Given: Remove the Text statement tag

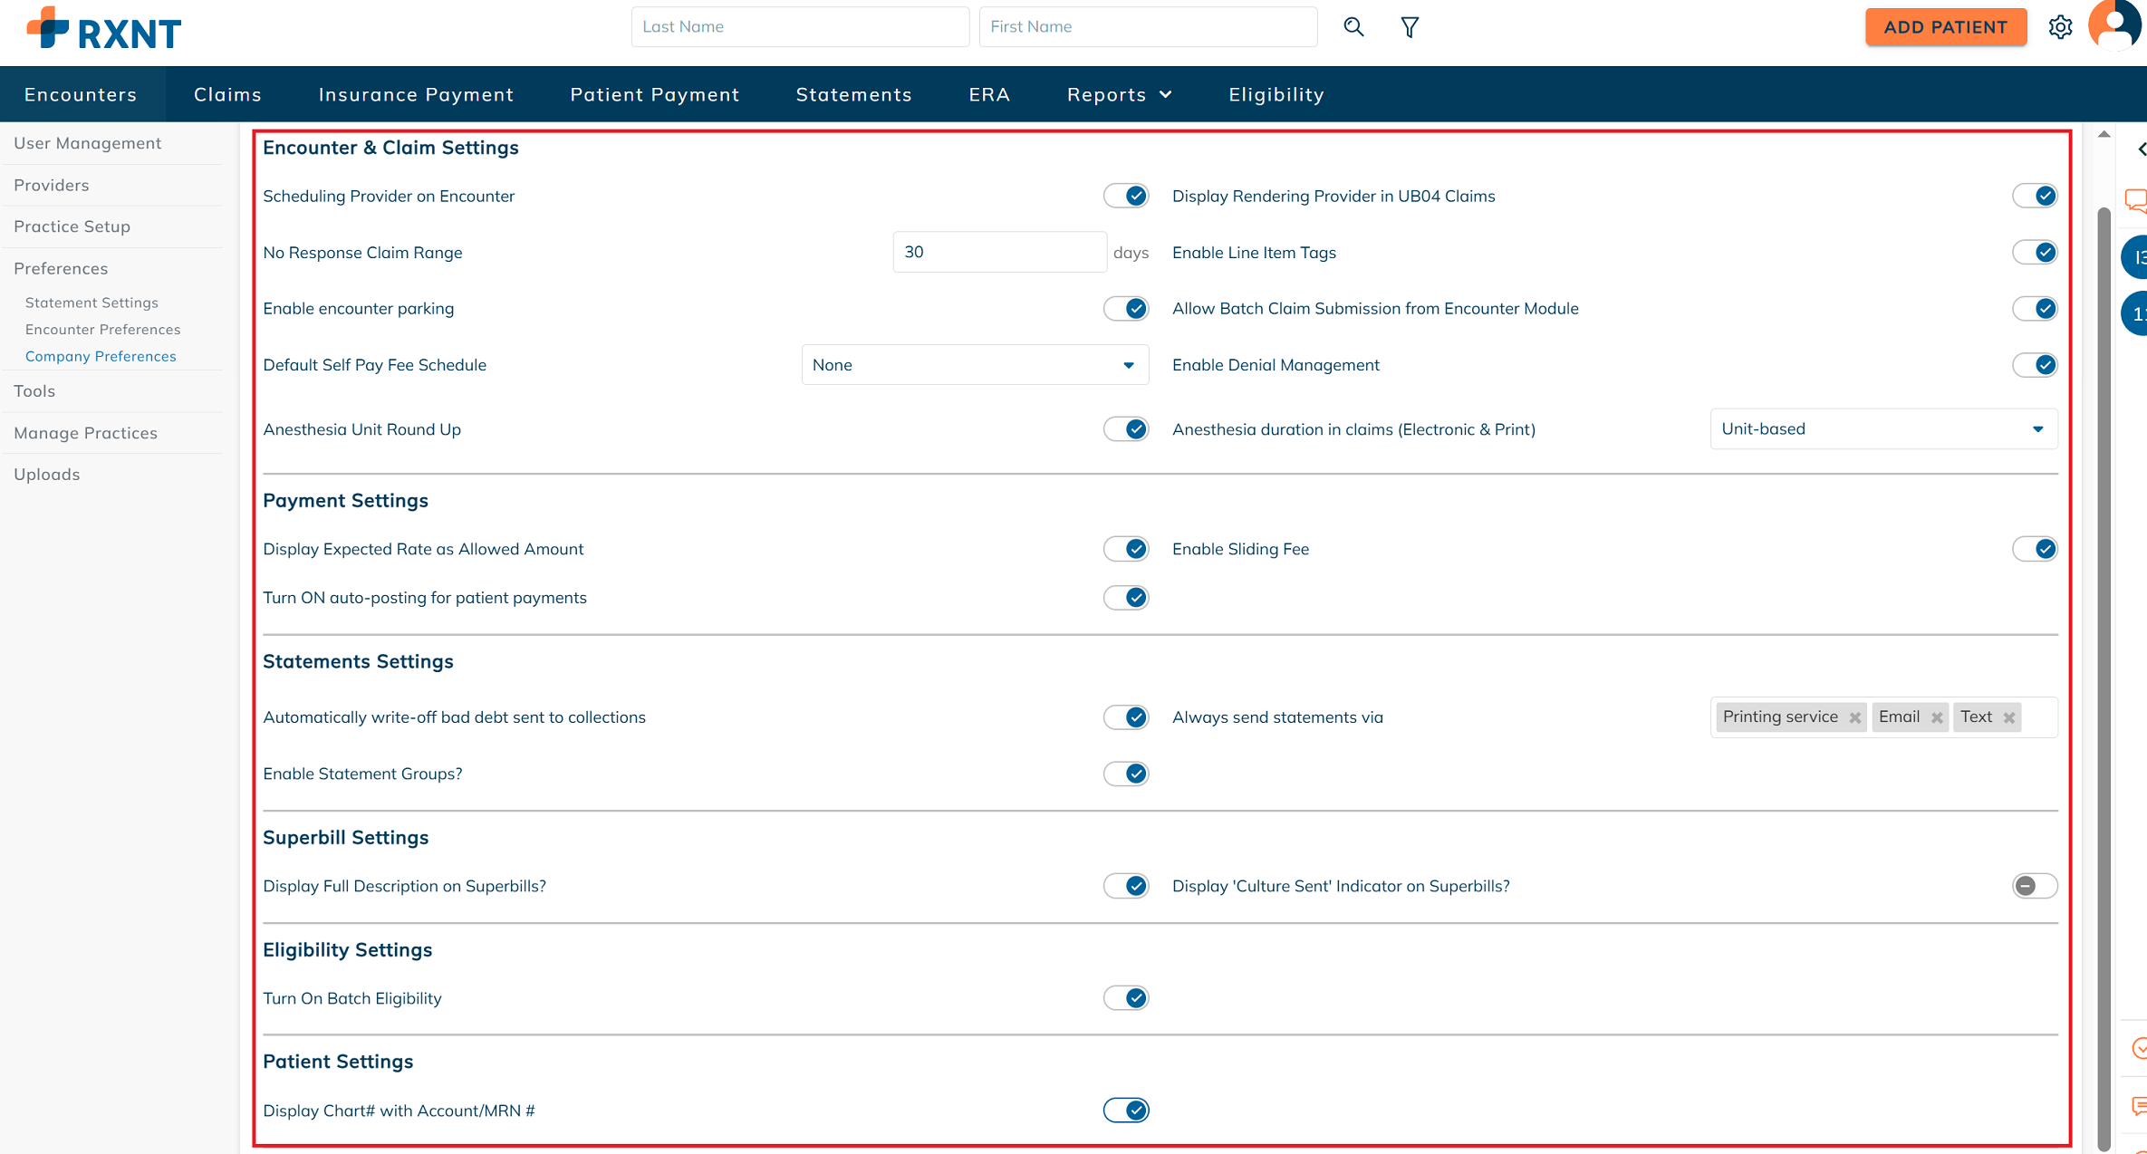Looking at the screenshot, I should pos(2008,718).
